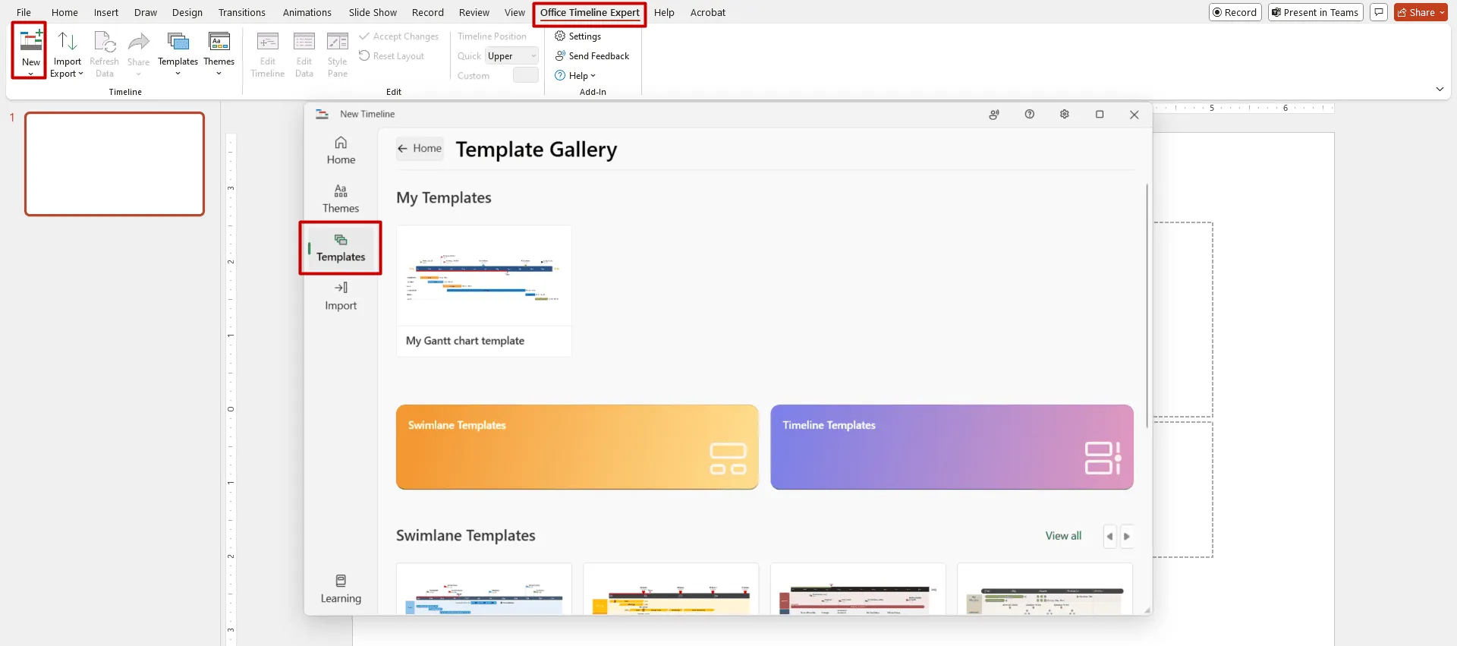Click Send Feedback in the ribbon
The image size is (1457, 646).
point(592,56)
